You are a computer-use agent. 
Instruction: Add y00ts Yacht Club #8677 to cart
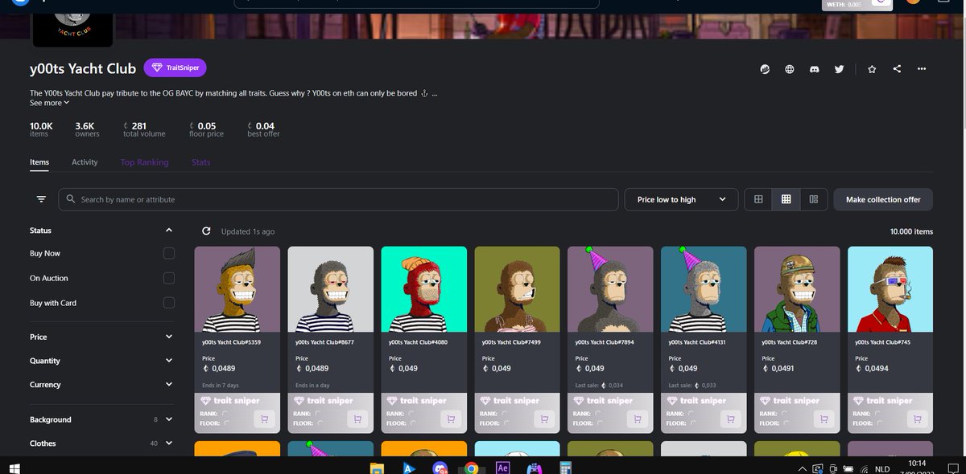tap(357, 419)
